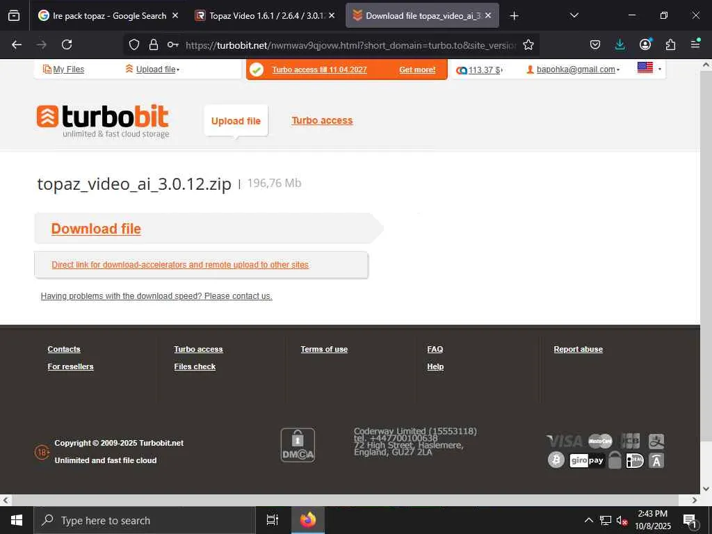Open a new tab with plus button
Image resolution: width=712 pixels, height=534 pixels.
514,16
